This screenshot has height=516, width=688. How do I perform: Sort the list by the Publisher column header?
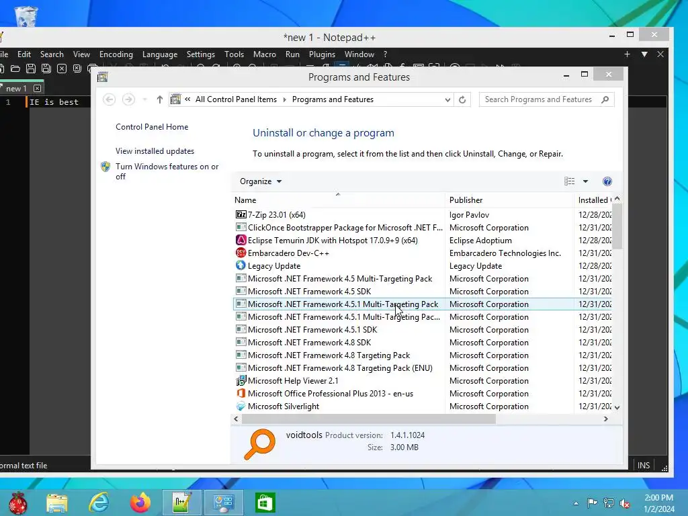pos(509,200)
